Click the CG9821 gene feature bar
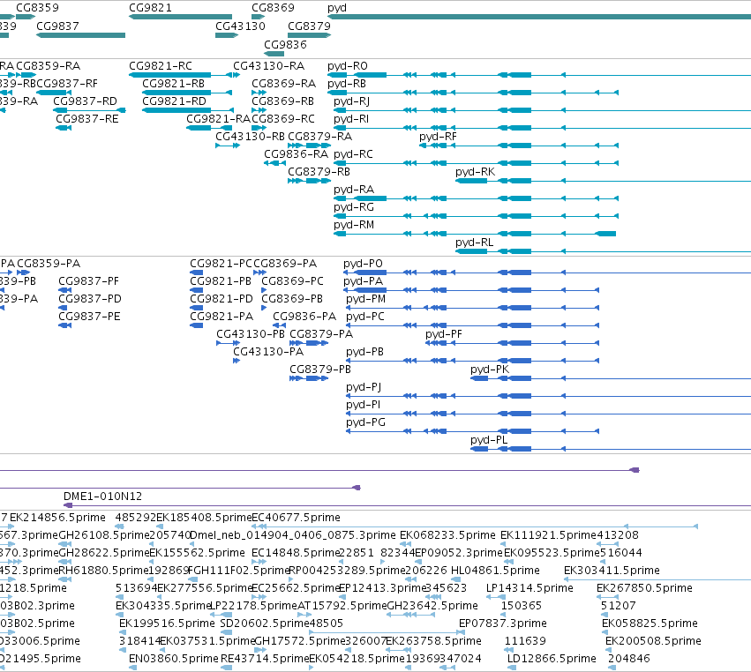Viewport: 751px width, 672px height. click(181, 17)
